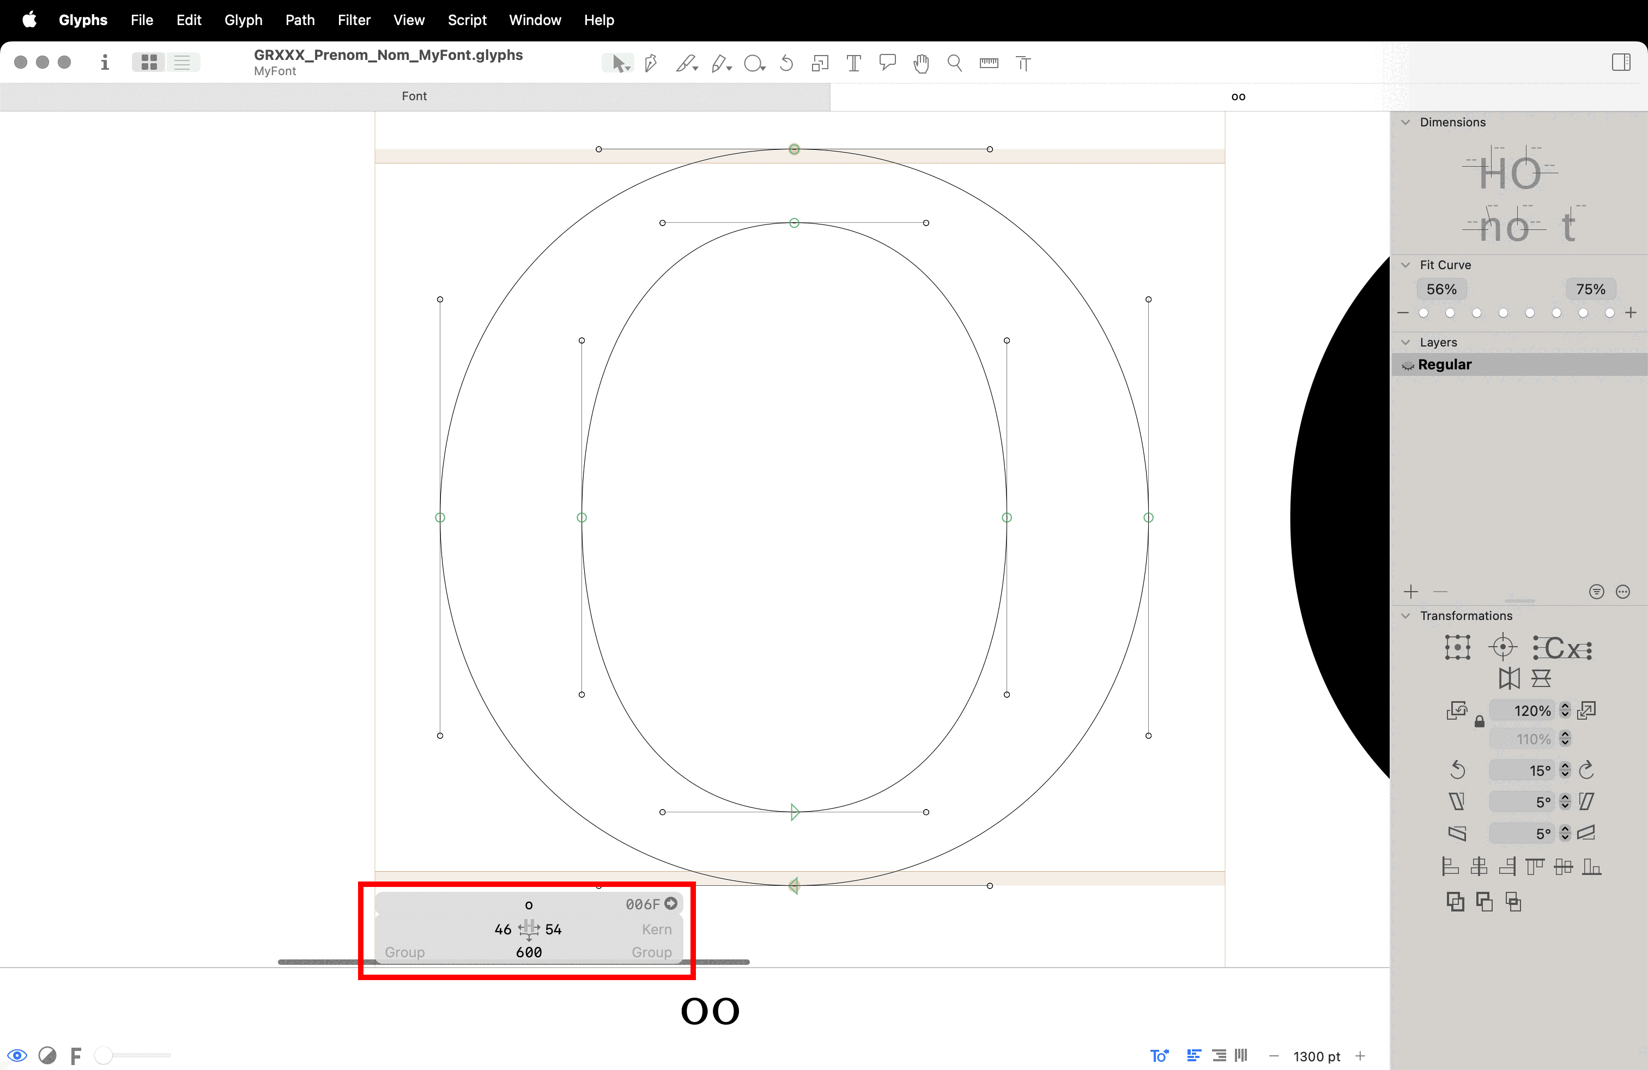Image resolution: width=1648 pixels, height=1070 pixels.
Task: Collapse the Dimensions section
Action: click(x=1405, y=123)
